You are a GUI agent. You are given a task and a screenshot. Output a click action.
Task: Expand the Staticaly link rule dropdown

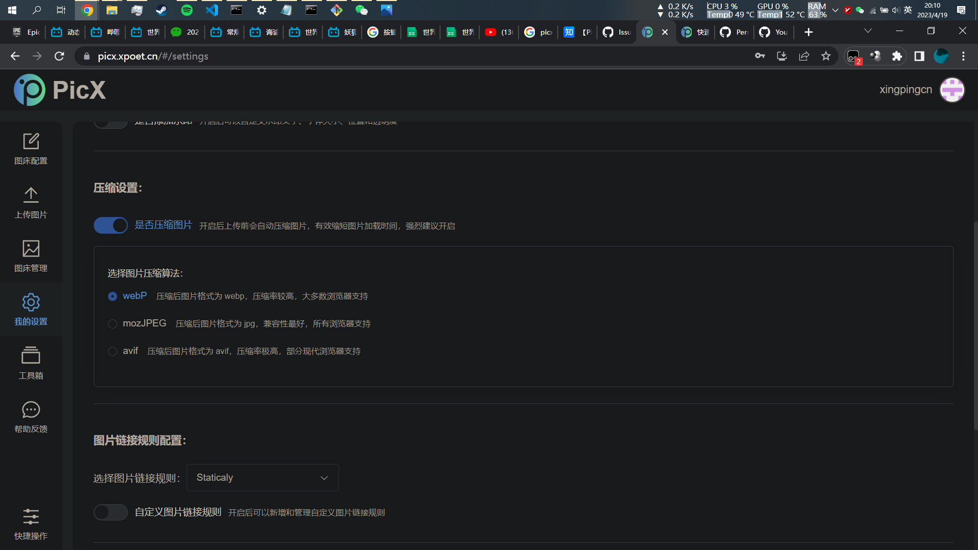262,478
